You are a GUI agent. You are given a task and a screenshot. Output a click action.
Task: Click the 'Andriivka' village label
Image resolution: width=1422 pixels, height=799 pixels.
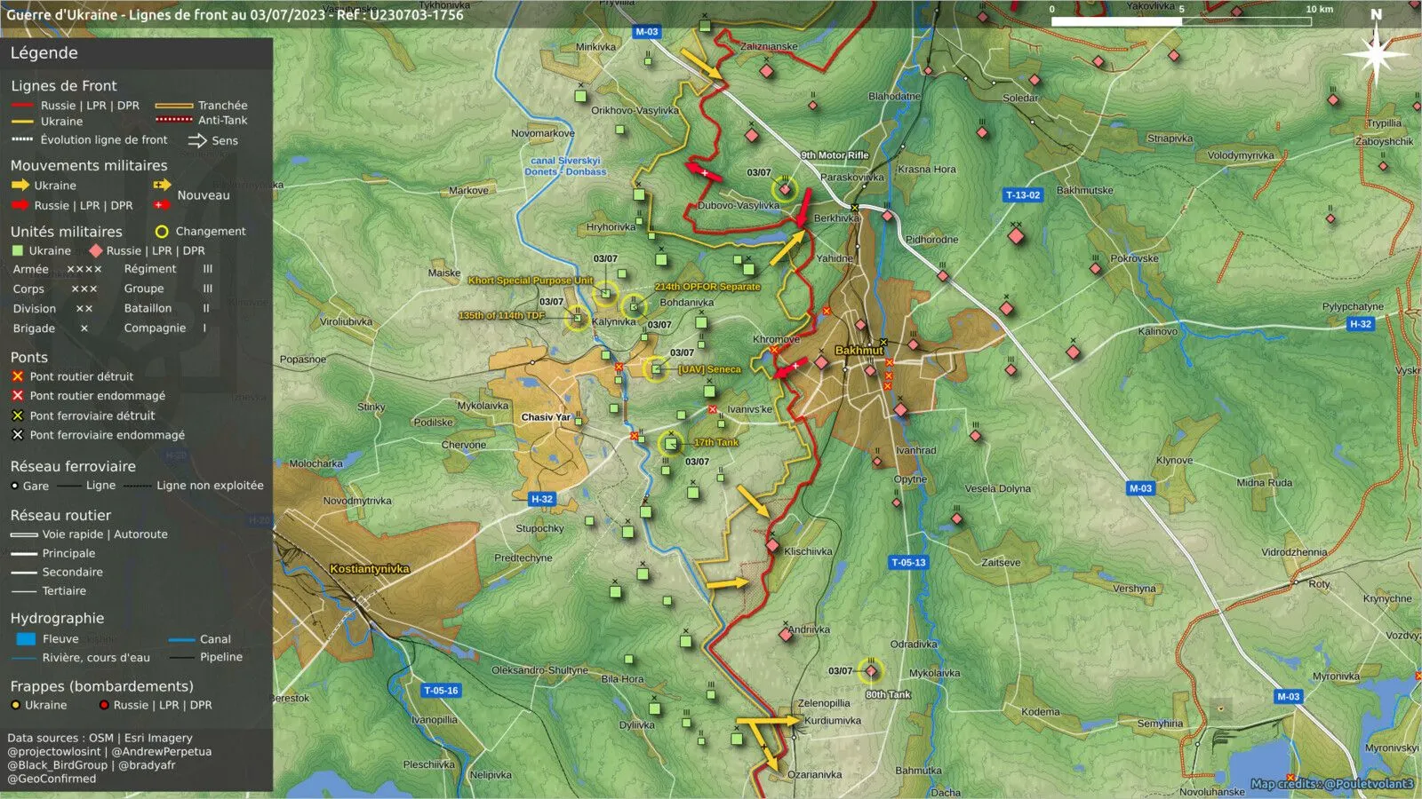pyautogui.click(x=809, y=629)
